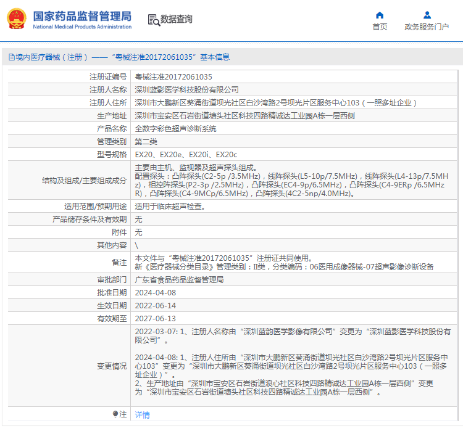
Task: Select the 深圳蓝影医学科技股份有限公司 value
Action: [x=186, y=89]
